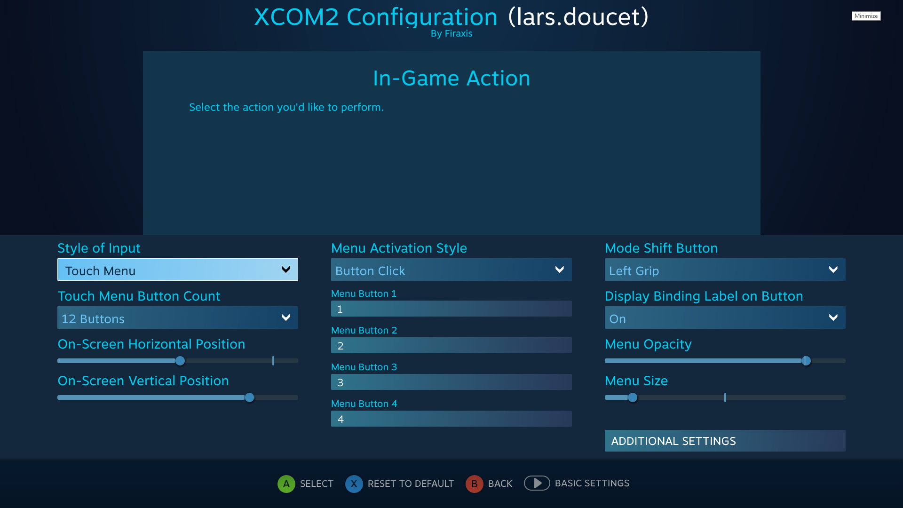This screenshot has height=508, width=903.
Task: Drag the Menu Opacity slider
Action: click(x=806, y=361)
